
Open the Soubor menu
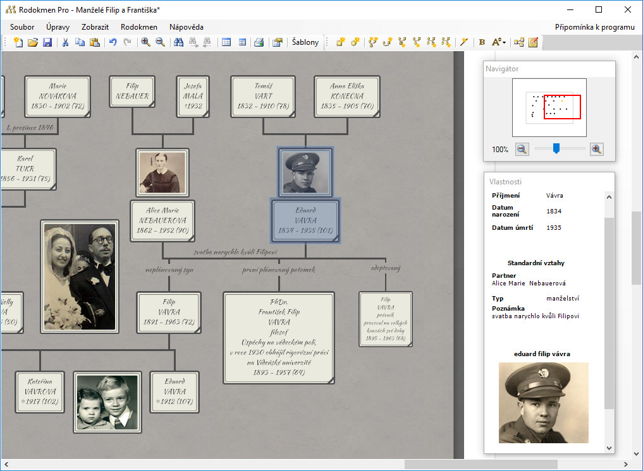point(22,27)
